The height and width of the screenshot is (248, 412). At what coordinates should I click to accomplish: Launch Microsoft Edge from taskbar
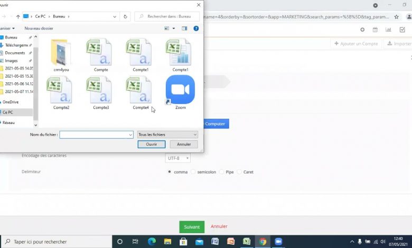point(152,242)
